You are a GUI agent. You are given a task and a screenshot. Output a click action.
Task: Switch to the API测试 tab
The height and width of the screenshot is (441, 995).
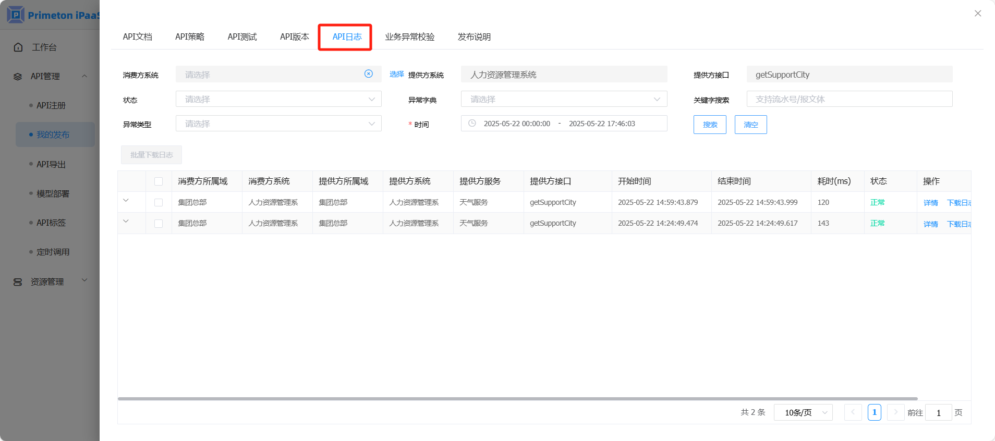pos(242,37)
